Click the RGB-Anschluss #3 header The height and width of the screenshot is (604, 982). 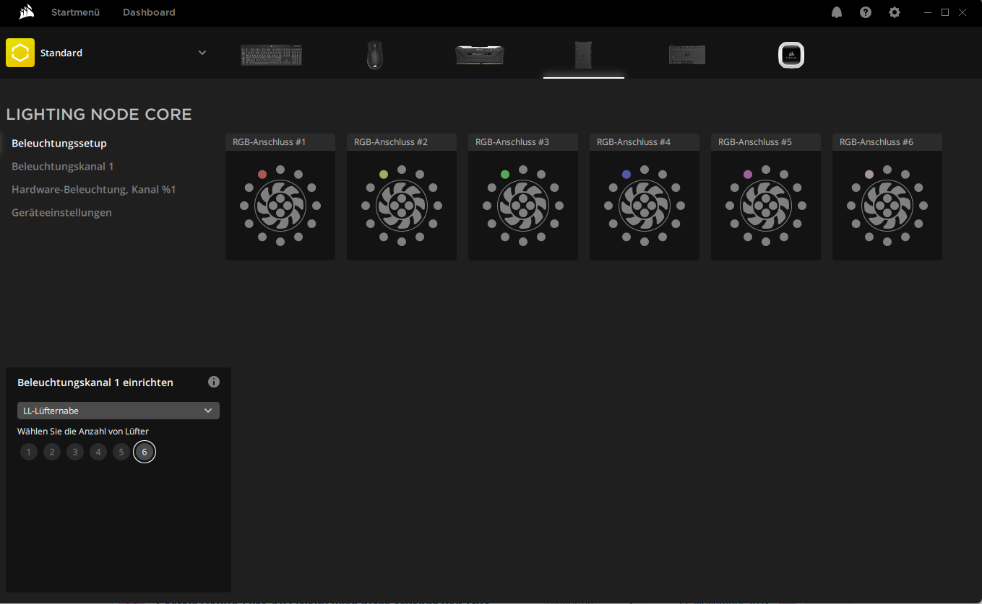click(x=523, y=142)
